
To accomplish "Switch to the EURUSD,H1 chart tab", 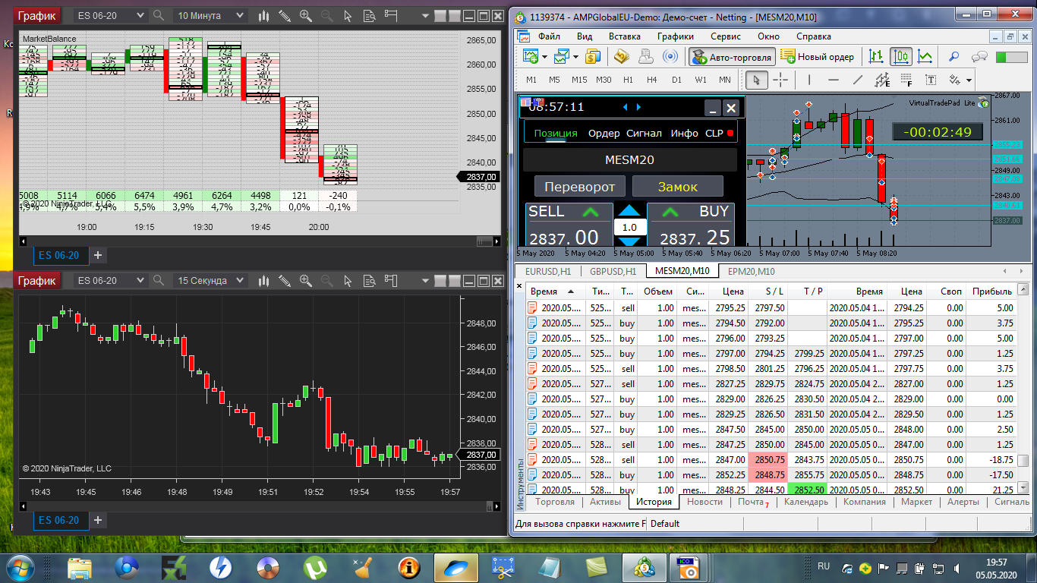I will (x=549, y=271).
